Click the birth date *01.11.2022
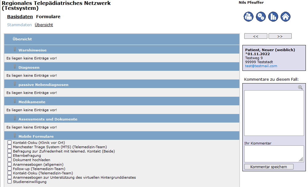This screenshot has height=187, width=308. click(257, 54)
